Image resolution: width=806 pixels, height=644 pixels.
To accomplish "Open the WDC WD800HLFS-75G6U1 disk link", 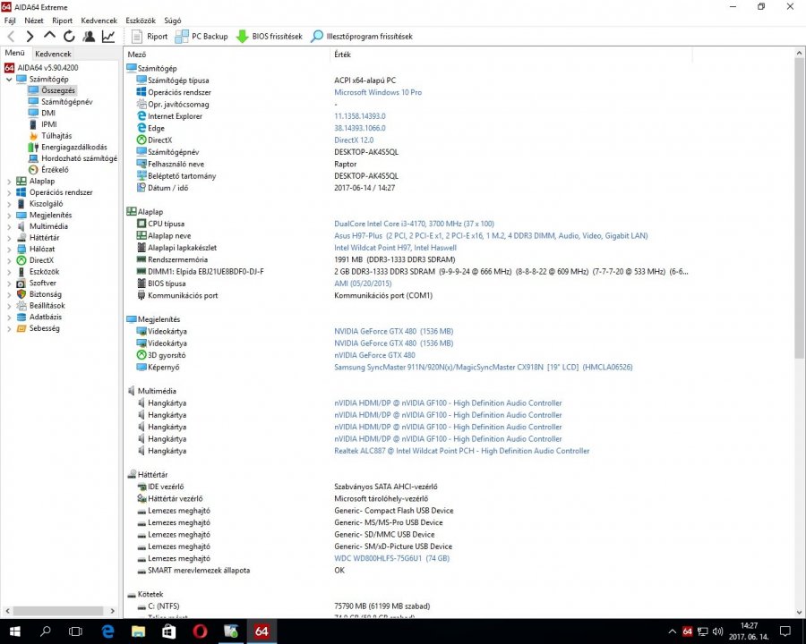I will tap(391, 558).
